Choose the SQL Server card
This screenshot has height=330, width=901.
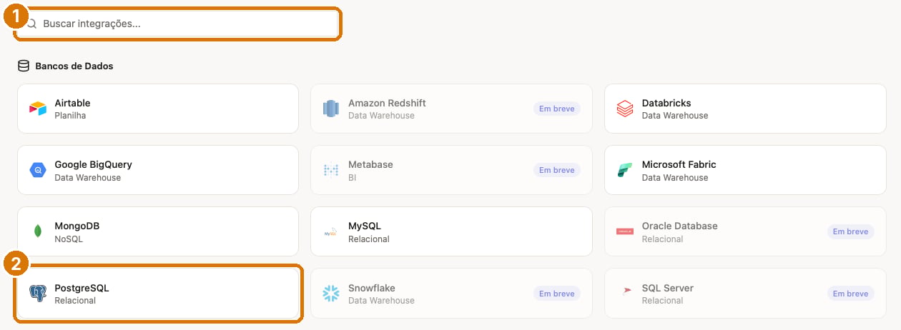coord(745,294)
